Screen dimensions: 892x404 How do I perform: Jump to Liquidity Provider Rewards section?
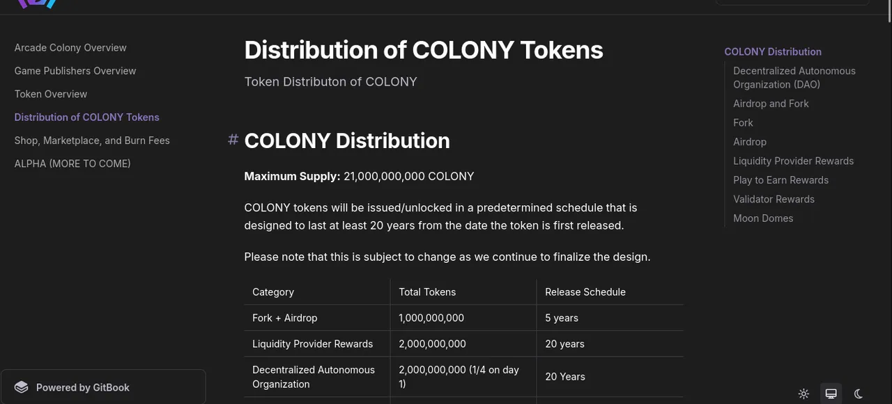pos(793,161)
